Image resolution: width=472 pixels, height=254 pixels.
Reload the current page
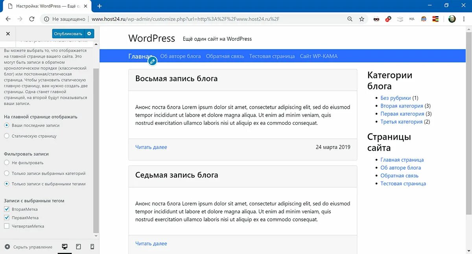(x=32, y=19)
